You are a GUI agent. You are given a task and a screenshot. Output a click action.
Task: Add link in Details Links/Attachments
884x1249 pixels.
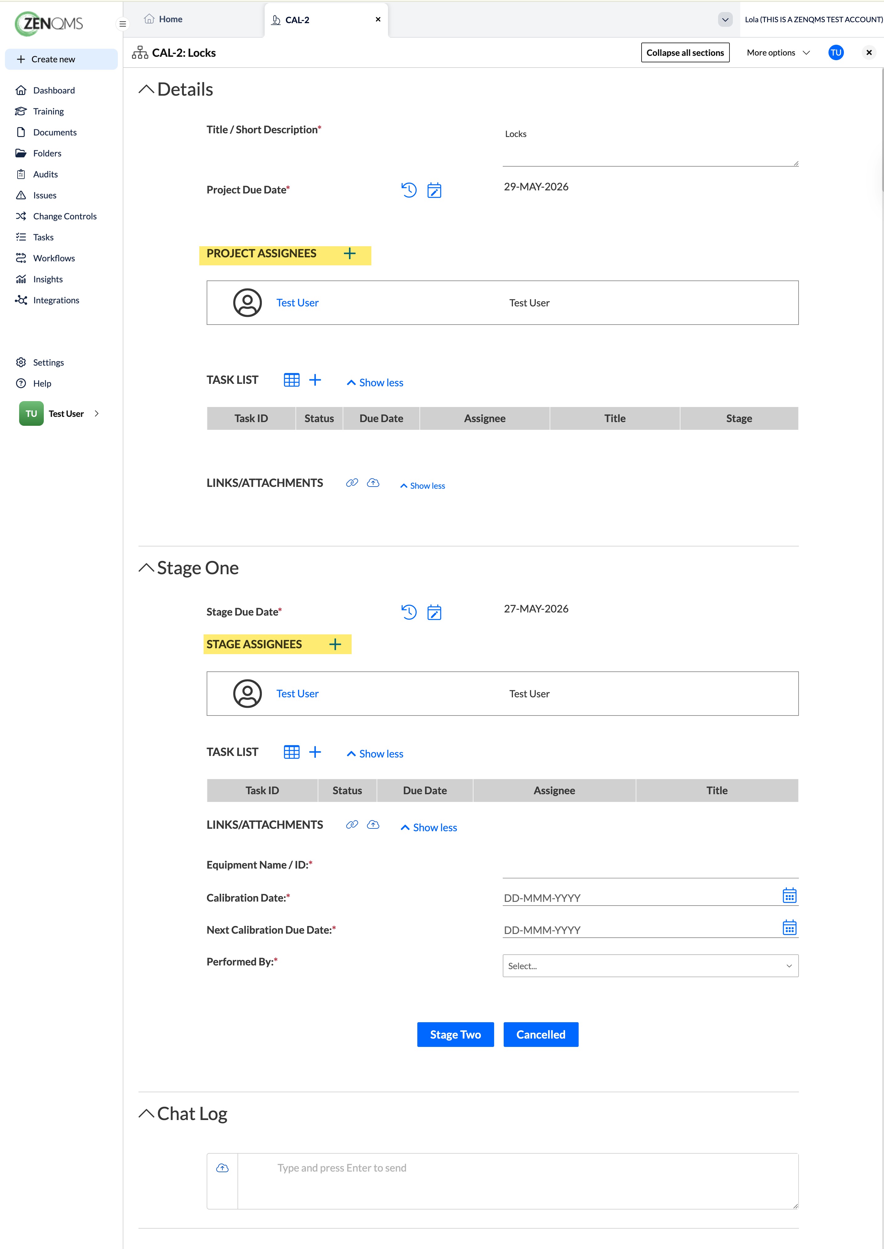(x=352, y=483)
